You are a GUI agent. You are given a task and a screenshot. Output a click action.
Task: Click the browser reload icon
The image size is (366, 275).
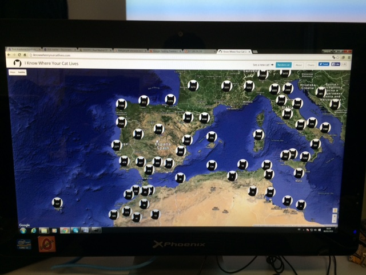coord(19,55)
